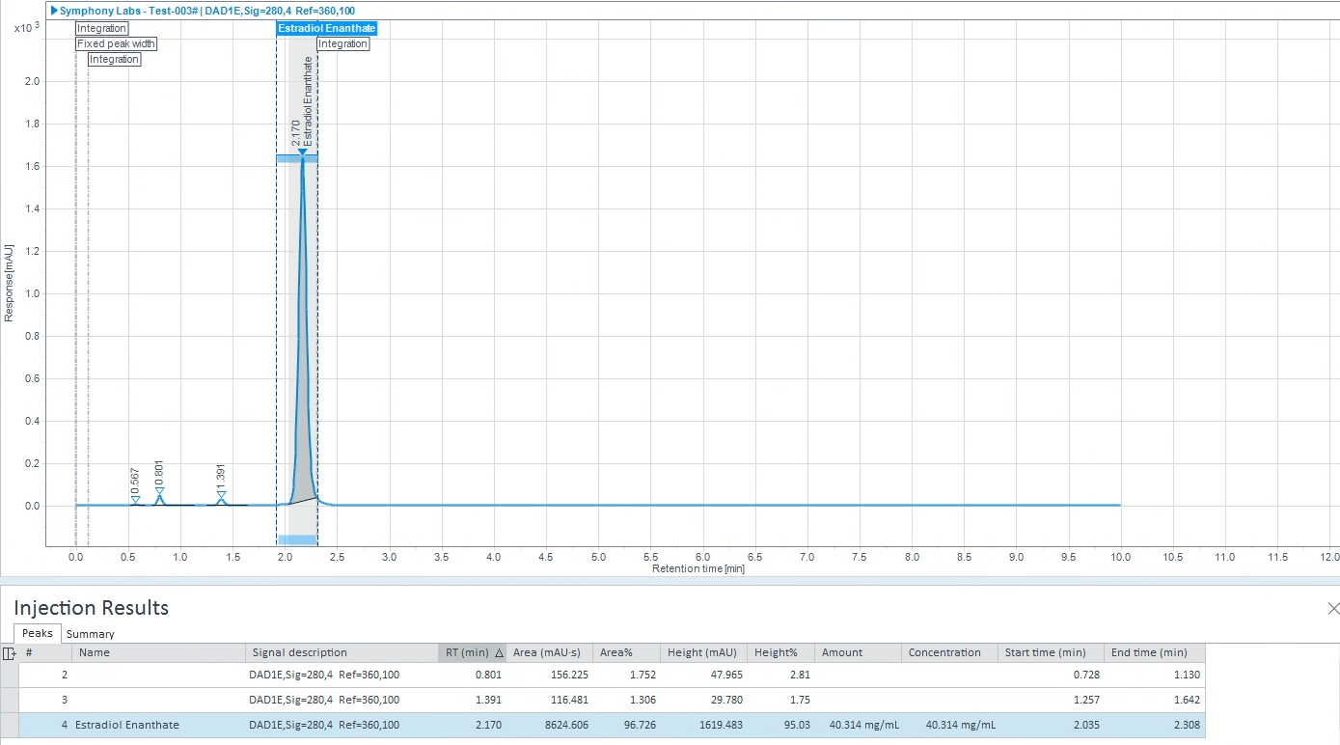
Task: Select the Peaks tab
Action: pos(36,634)
